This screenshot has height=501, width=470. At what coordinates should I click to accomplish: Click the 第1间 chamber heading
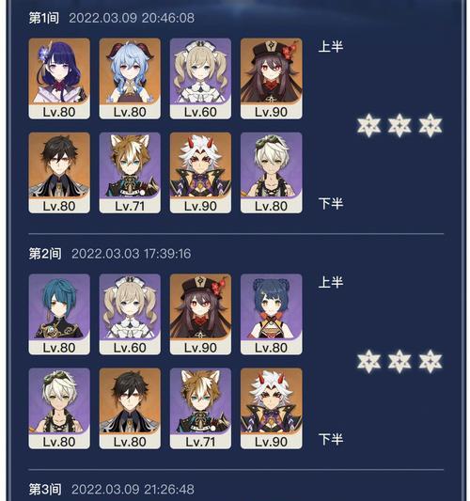tap(44, 18)
